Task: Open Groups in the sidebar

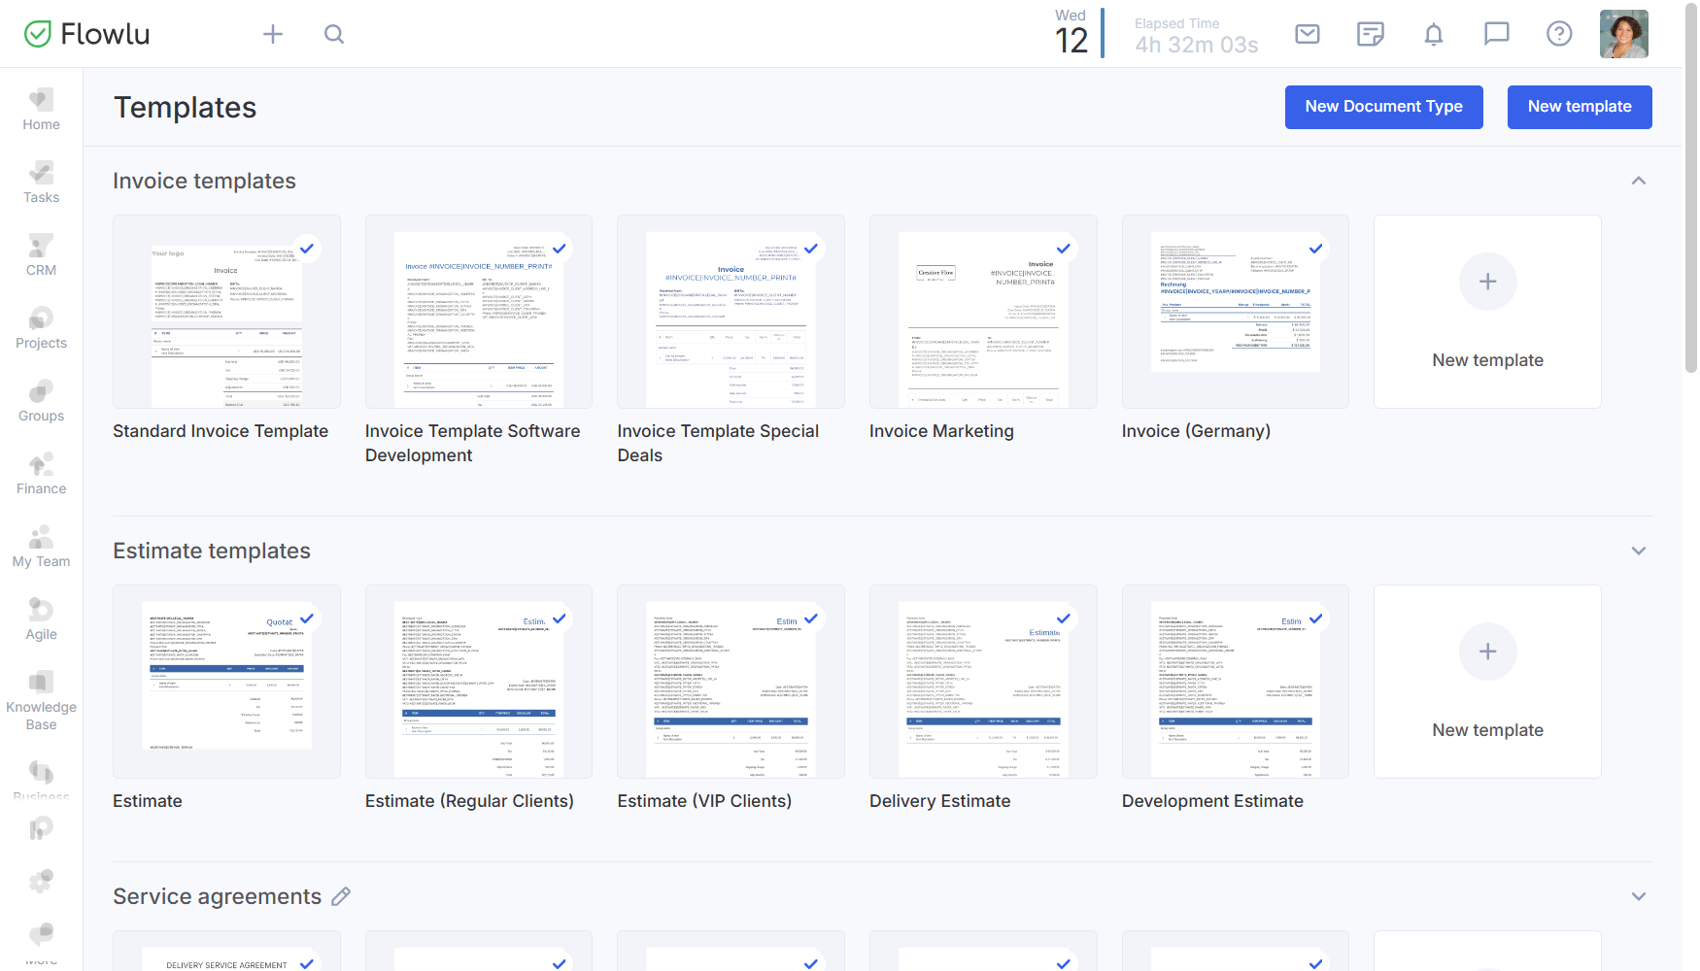Action: [x=41, y=401]
